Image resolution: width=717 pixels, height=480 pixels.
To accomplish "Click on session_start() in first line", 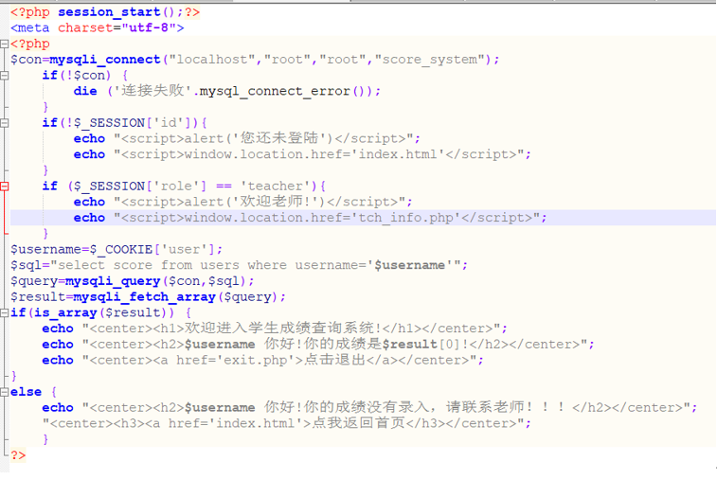I will [x=117, y=12].
